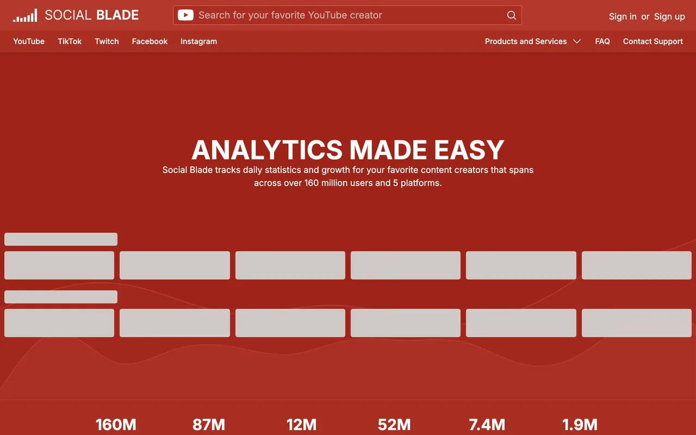The width and height of the screenshot is (696, 435).
Task: Open the Twitch navigation tab
Action: point(107,41)
